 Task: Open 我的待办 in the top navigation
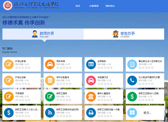110,6
